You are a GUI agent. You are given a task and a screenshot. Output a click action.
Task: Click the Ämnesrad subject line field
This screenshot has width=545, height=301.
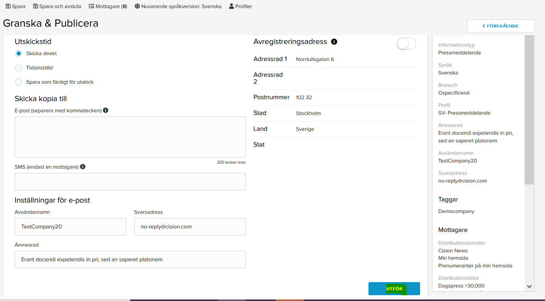(130, 259)
